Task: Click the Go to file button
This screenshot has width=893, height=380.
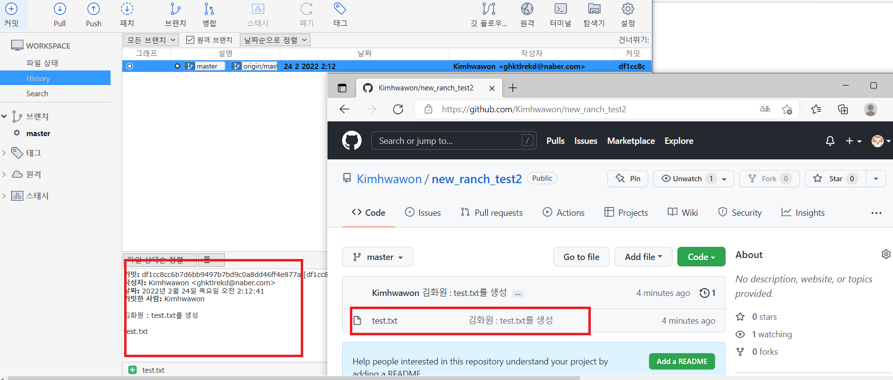Action: 582,257
